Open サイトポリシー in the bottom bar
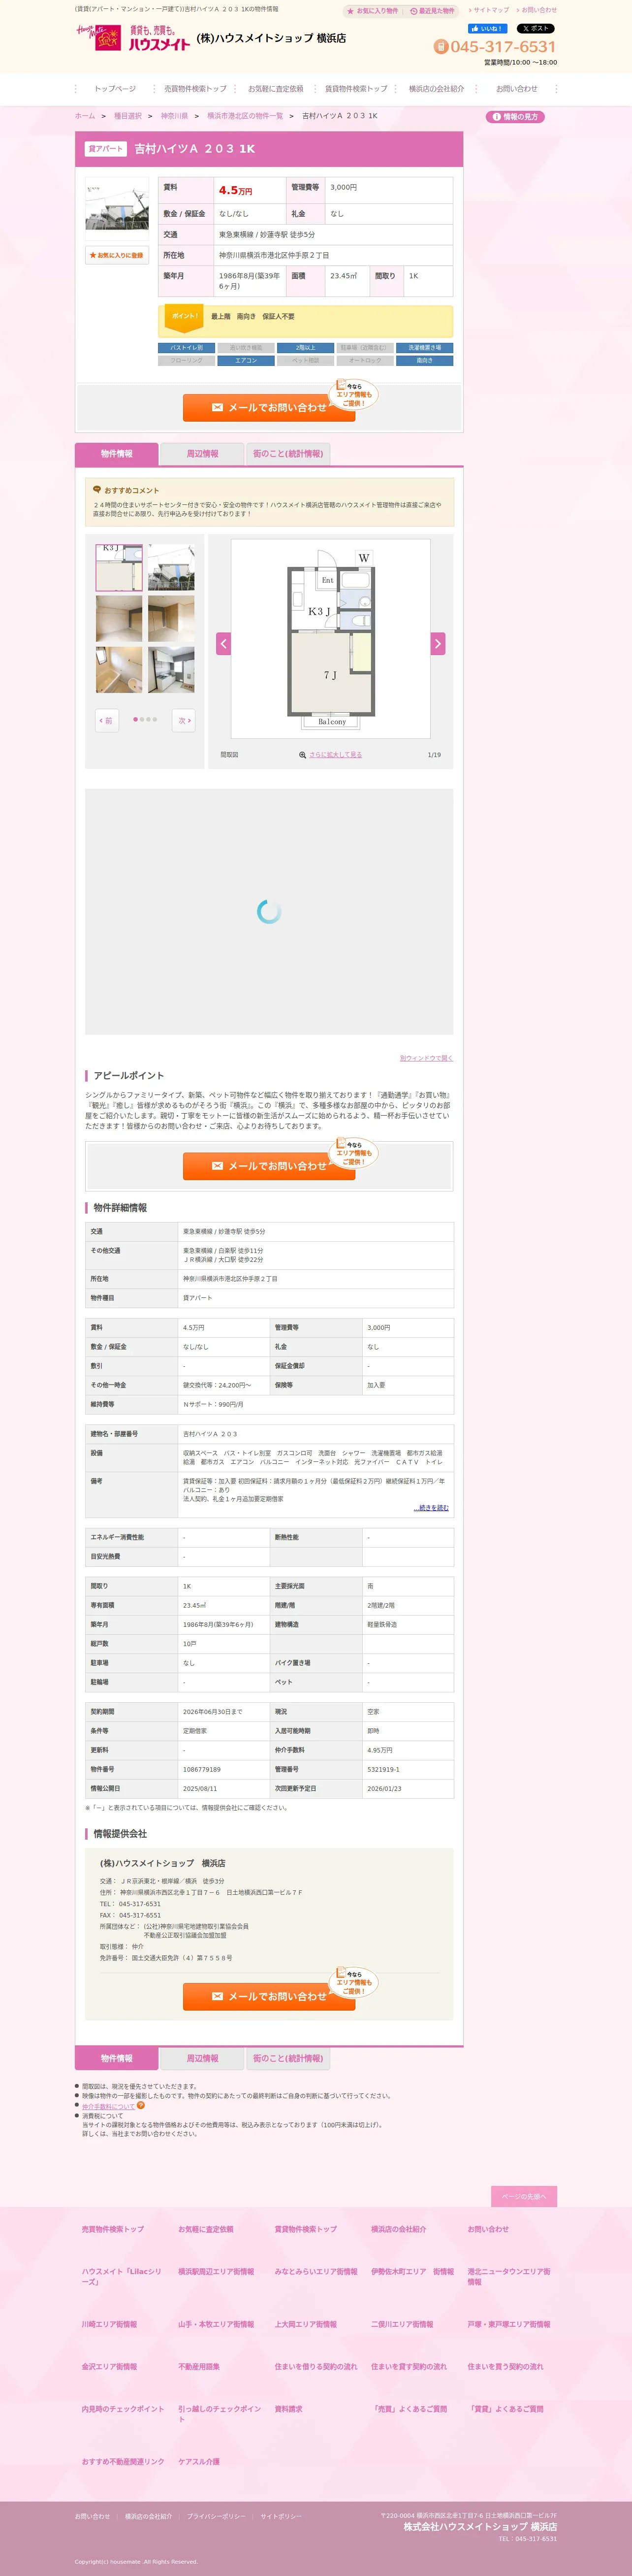632x2576 pixels. coord(281,2516)
